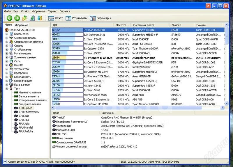The width and height of the screenshot is (233, 167).
Task: Expand the Компьютер tree node
Action: click(7, 34)
